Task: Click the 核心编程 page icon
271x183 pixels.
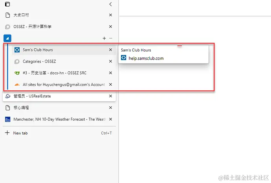Action: (7, 108)
